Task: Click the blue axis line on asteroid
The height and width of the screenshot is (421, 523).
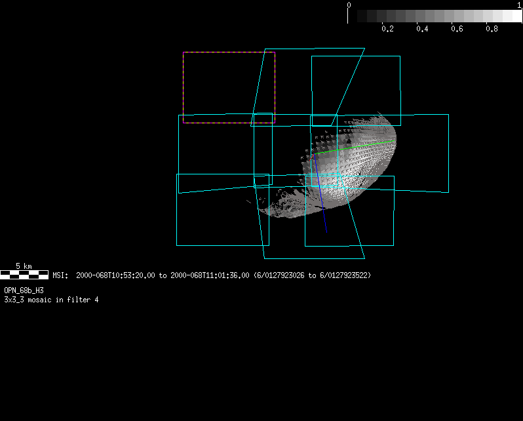Action: tap(320, 193)
